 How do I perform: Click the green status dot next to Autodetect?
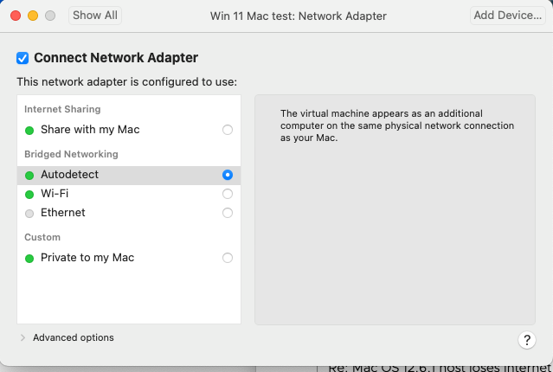[29, 176]
